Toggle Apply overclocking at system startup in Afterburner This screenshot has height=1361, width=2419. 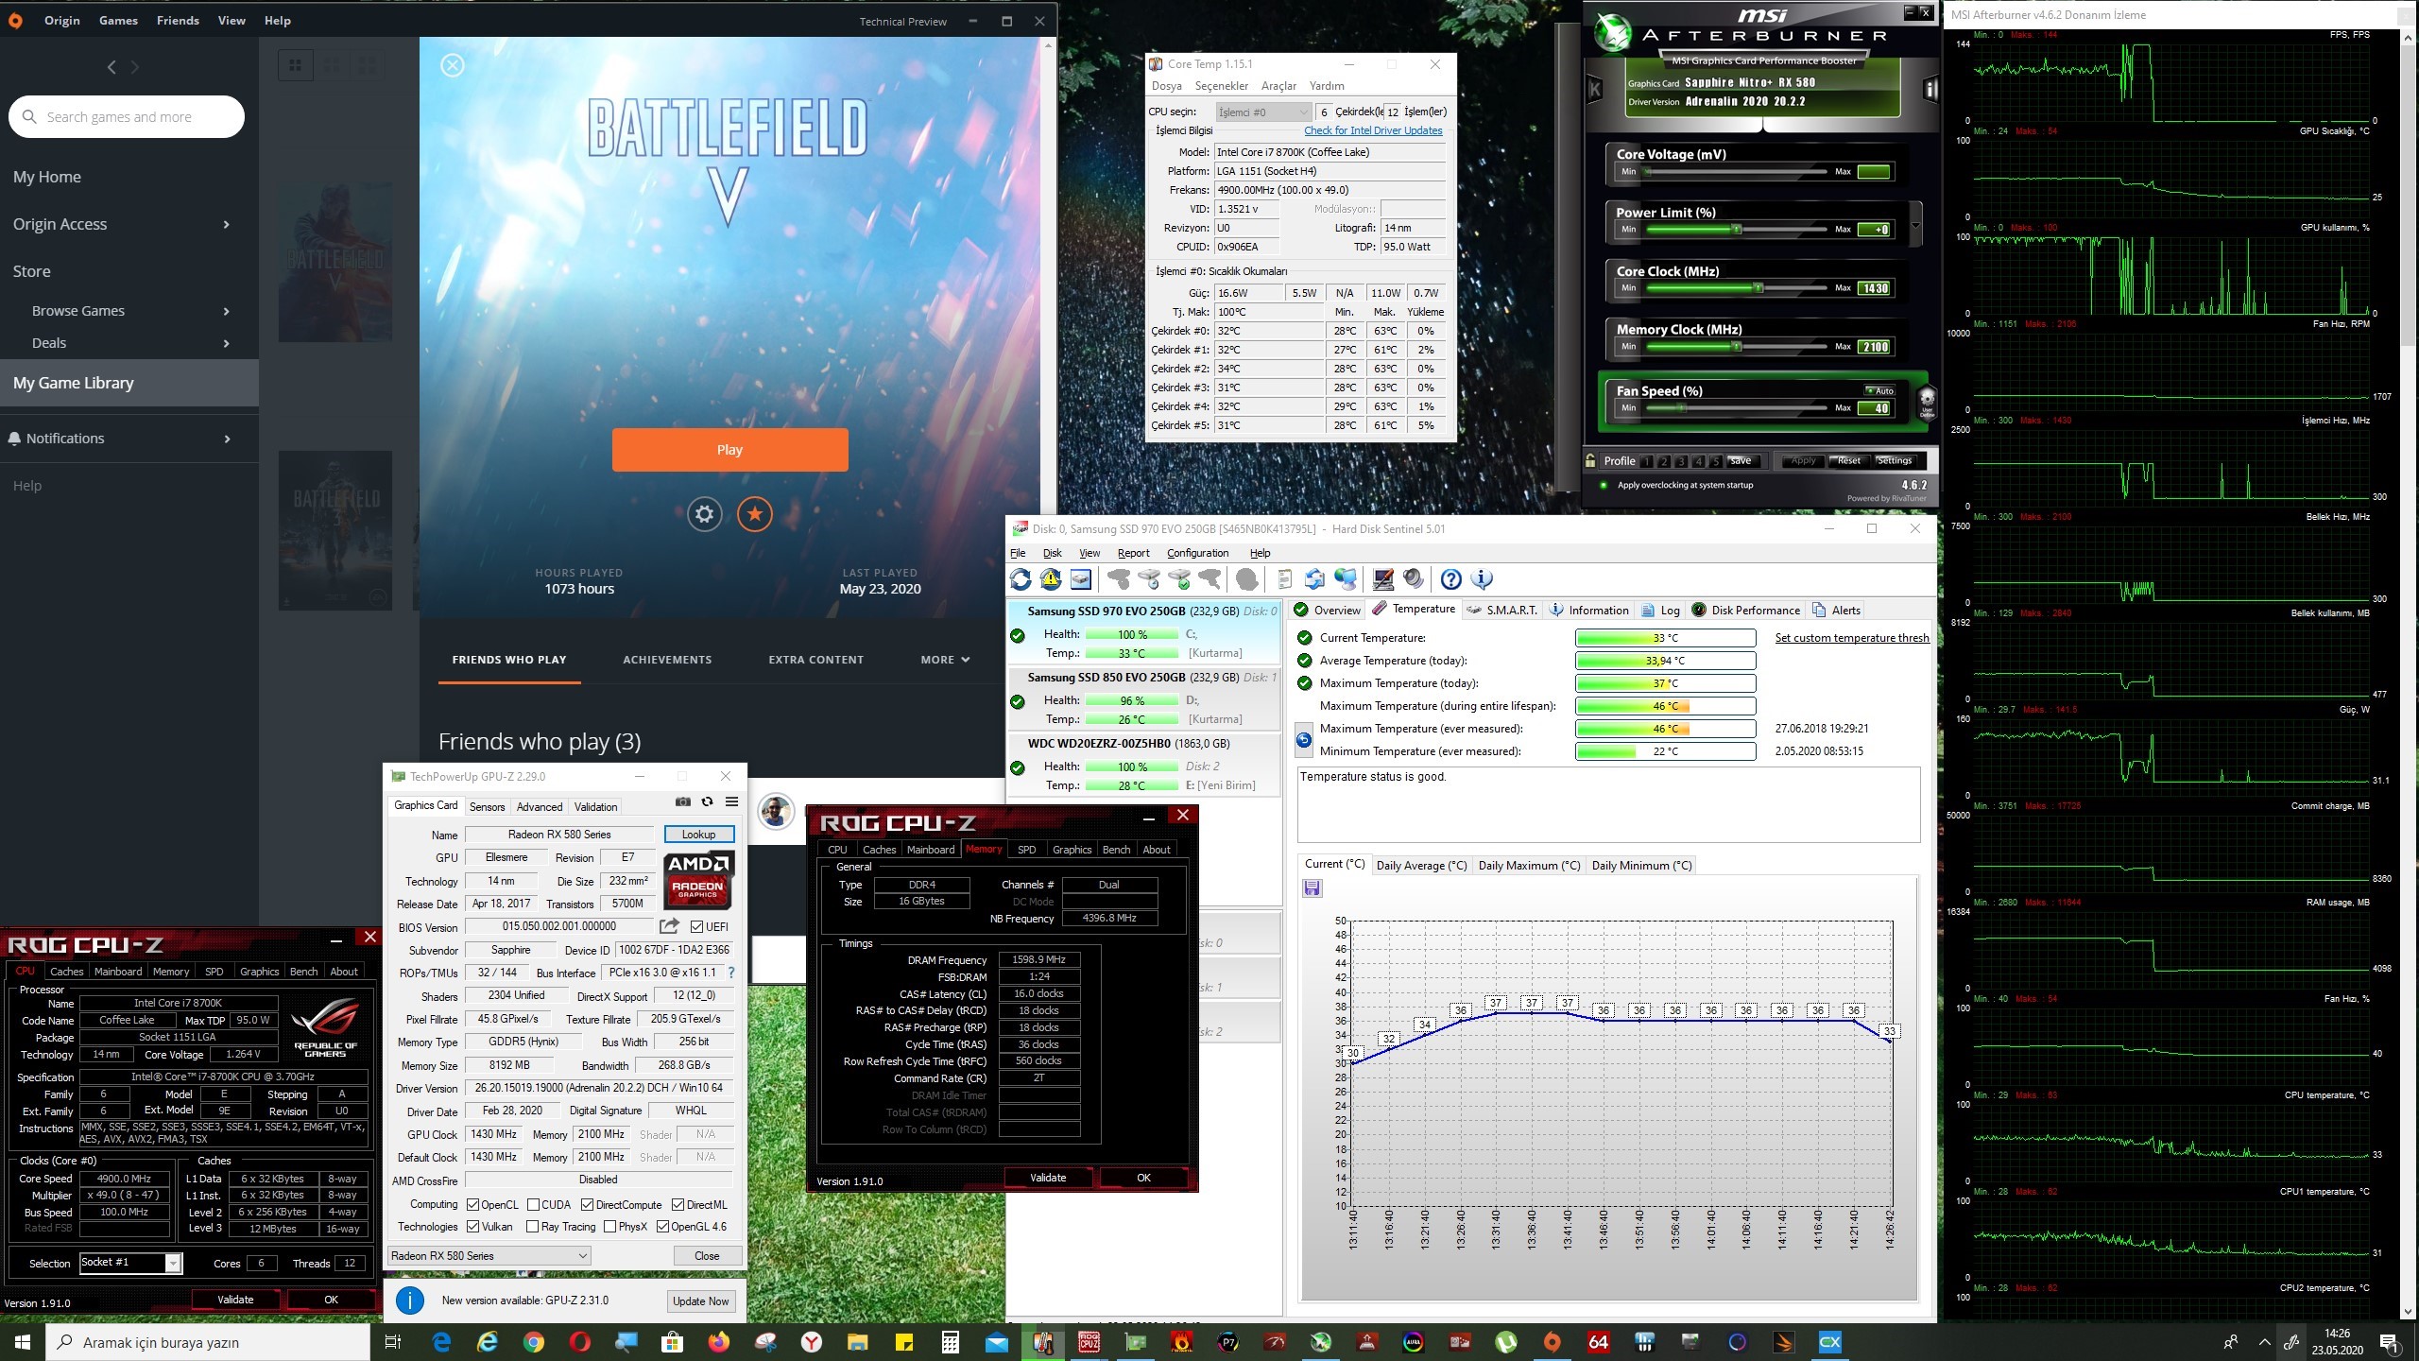1604,485
